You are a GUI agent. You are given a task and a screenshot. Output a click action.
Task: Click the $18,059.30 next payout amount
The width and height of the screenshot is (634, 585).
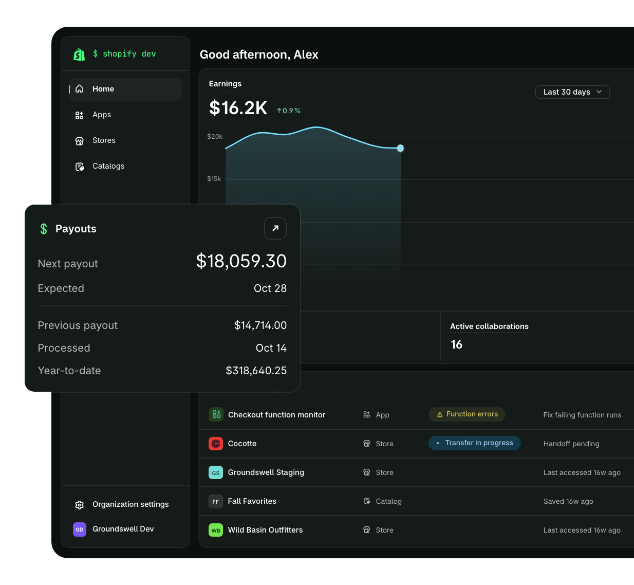241,261
